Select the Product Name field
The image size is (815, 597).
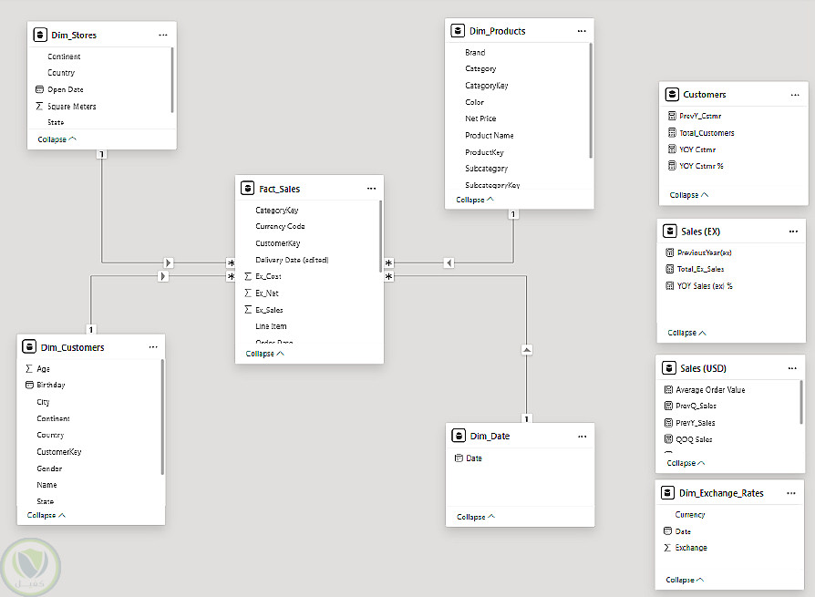point(490,136)
